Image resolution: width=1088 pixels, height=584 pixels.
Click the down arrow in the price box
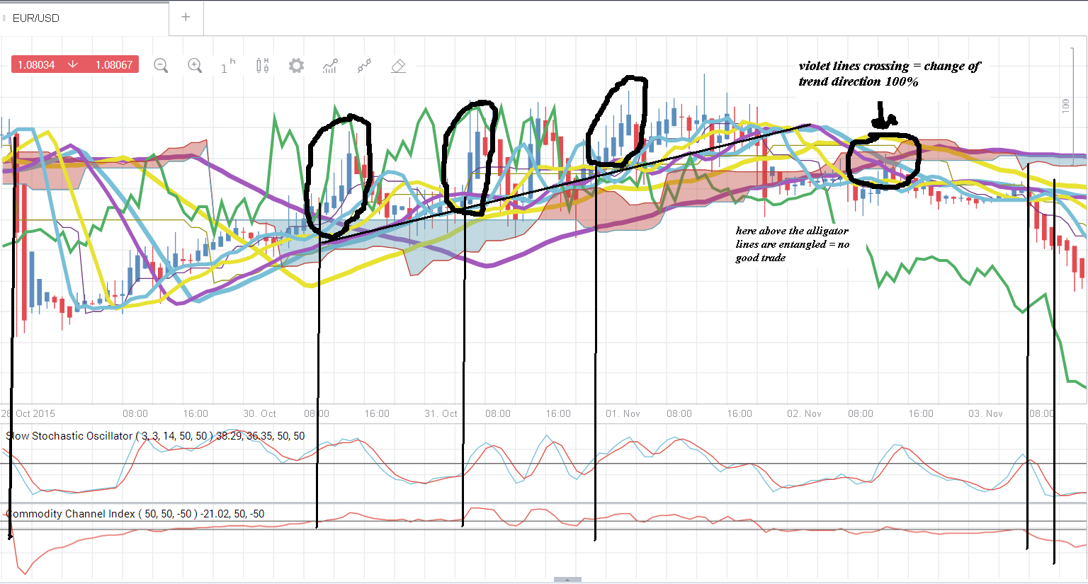[73, 64]
